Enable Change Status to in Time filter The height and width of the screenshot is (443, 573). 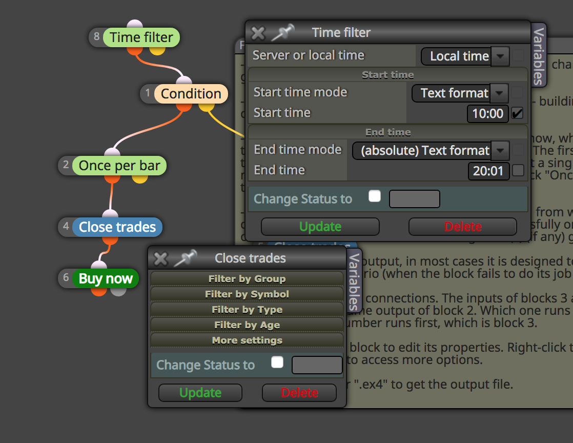(375, 196)
